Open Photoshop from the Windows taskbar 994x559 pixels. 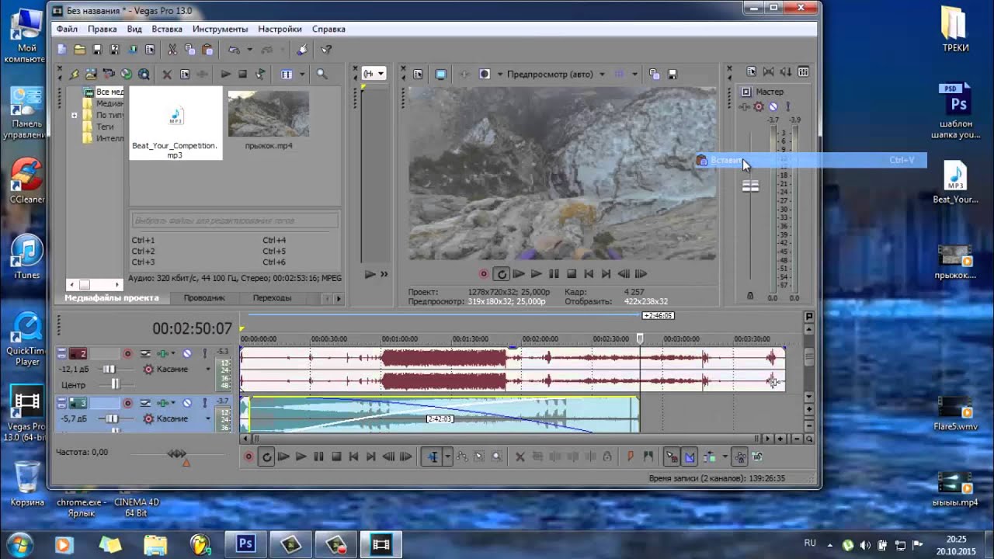pos(245,543)
